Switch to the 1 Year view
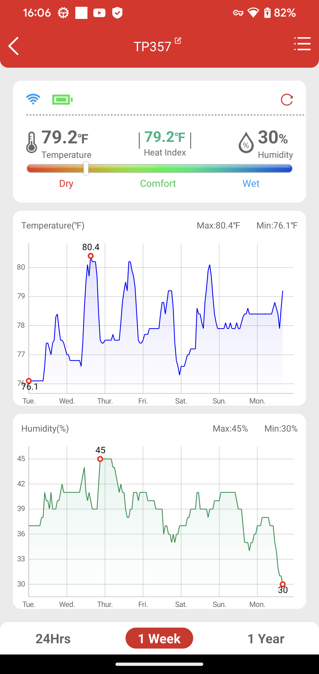The height and width of the screenshot is (674, 319). 266,639
